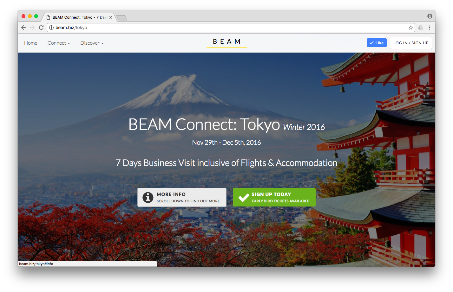453x292 pixels.
Task: Click the Facebook Like button
Action: 377,43
